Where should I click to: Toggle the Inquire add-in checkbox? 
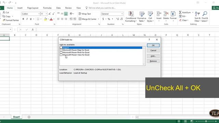tap(61, 48)
